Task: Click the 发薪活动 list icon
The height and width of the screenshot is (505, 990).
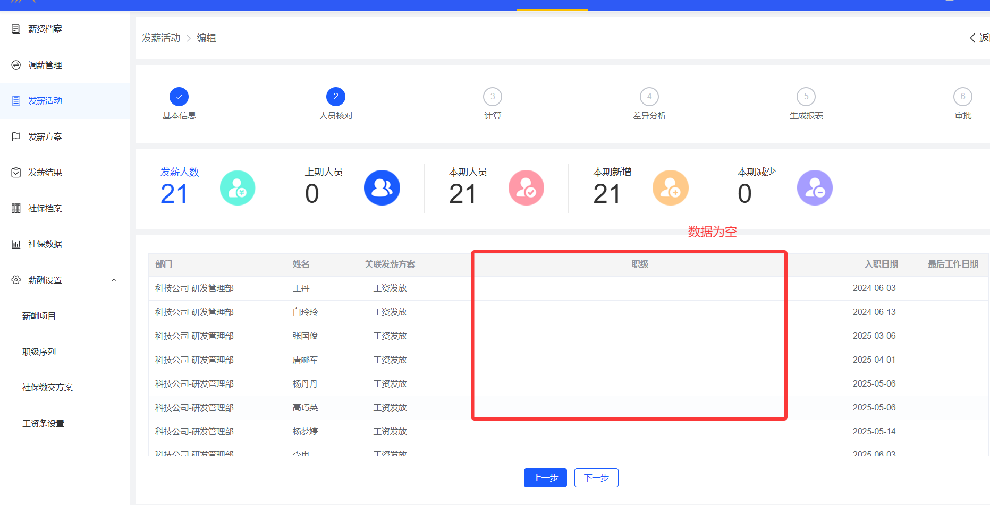Action: click(x=16, y=101)
